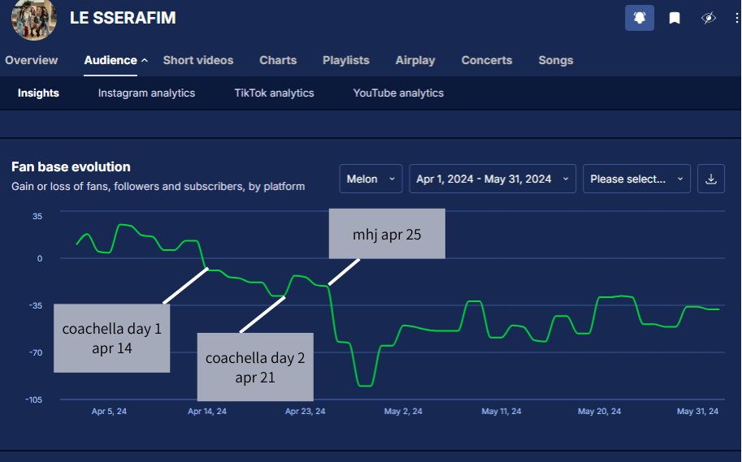Open the Airplay tab

415,60
